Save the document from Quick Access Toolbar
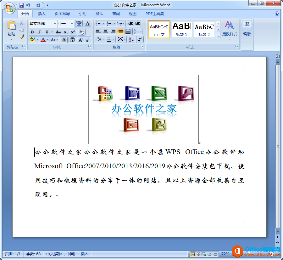The height and width of the screenshot is (260, 283). 21,5
